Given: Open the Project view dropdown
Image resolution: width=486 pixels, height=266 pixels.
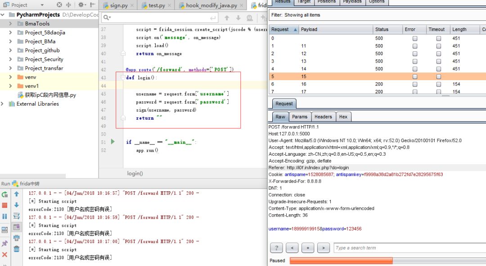Looking at the screenshot, I should pos(42,5).
